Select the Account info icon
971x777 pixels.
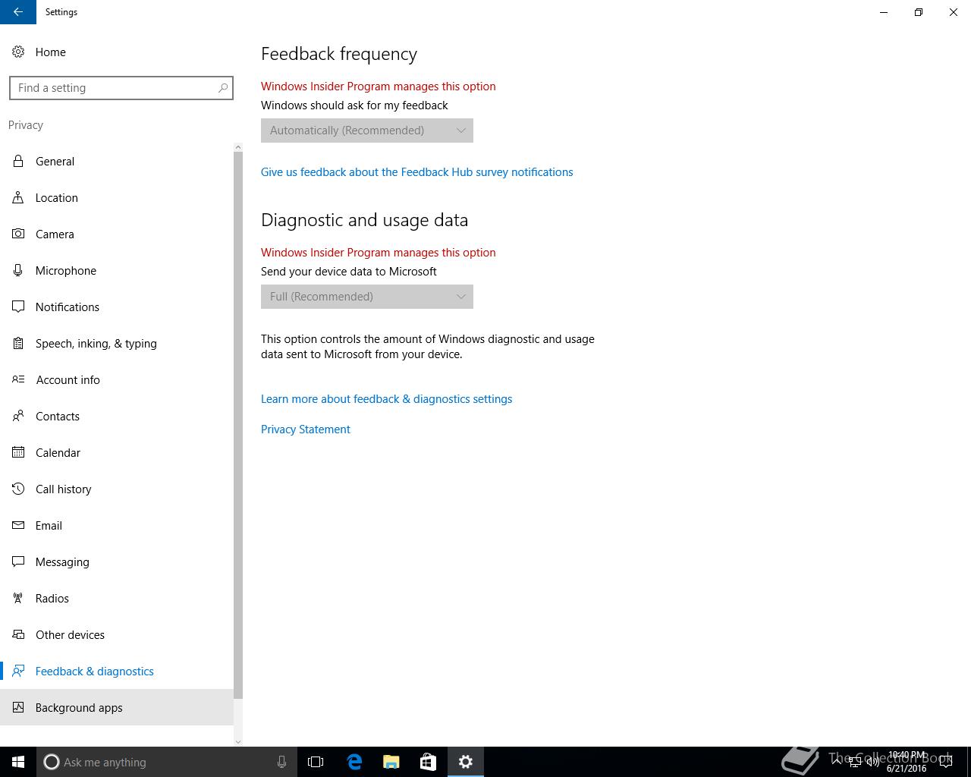pos(18,379)
